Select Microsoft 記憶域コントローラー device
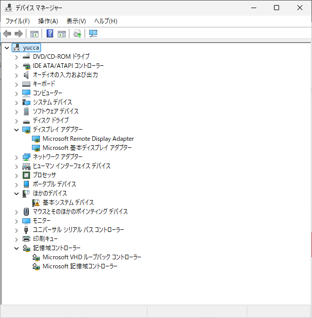The width and height of the screenshot is (312, 318). coord(80,266)
